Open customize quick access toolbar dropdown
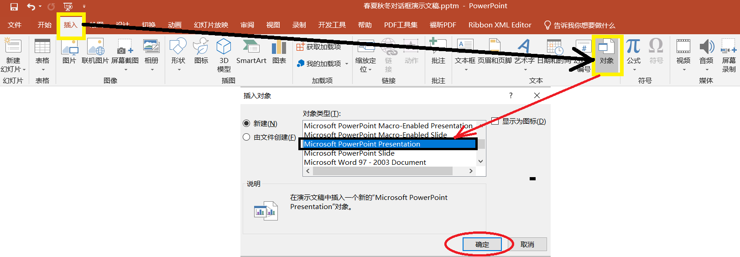This screenshot has height=257, width=740. pyautogui.click(x=84, y=6)
